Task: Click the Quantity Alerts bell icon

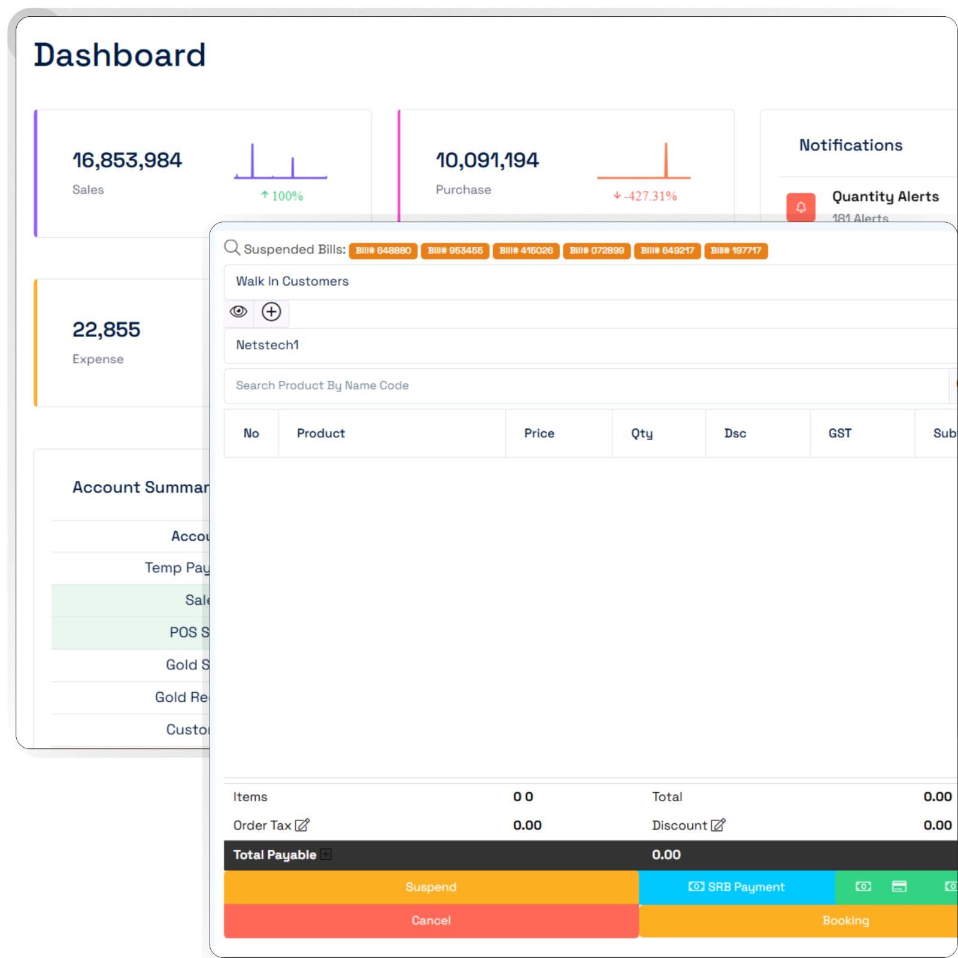Action: click(801, 207)
